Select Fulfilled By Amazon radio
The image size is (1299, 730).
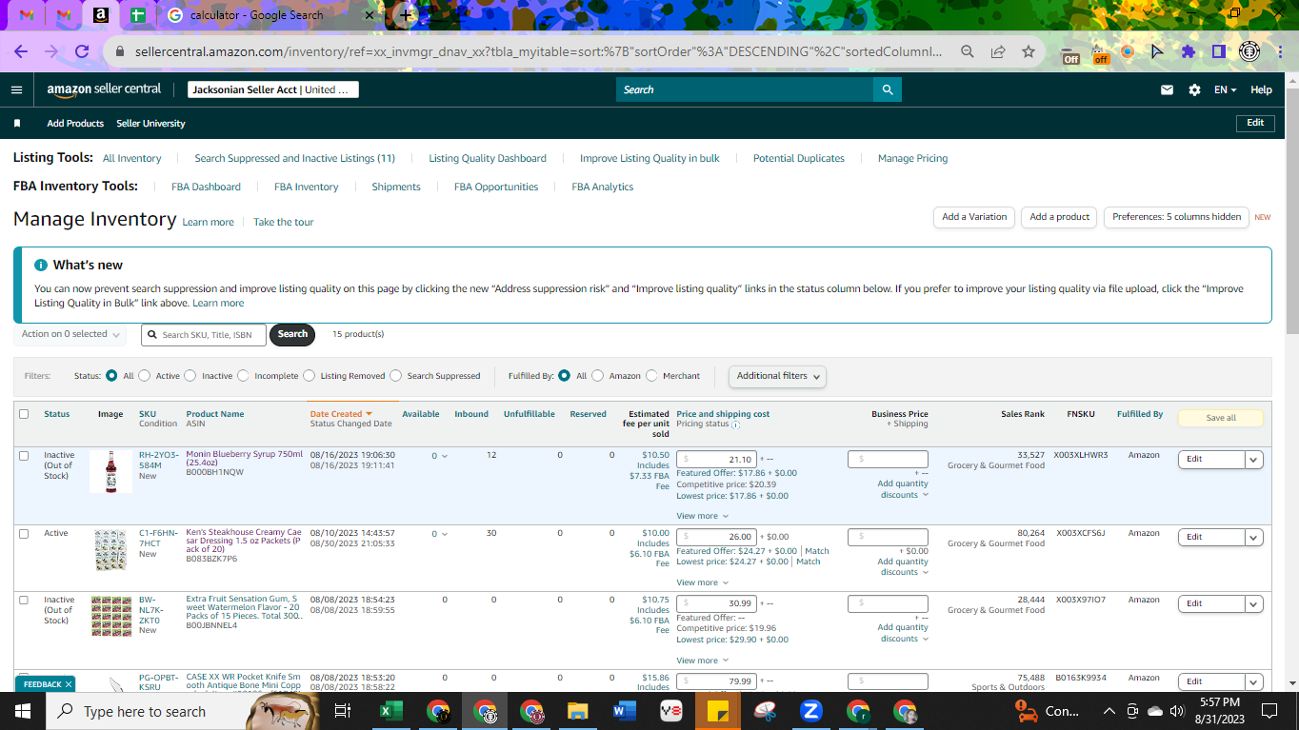pyautogui.click(x=598, y=376)
